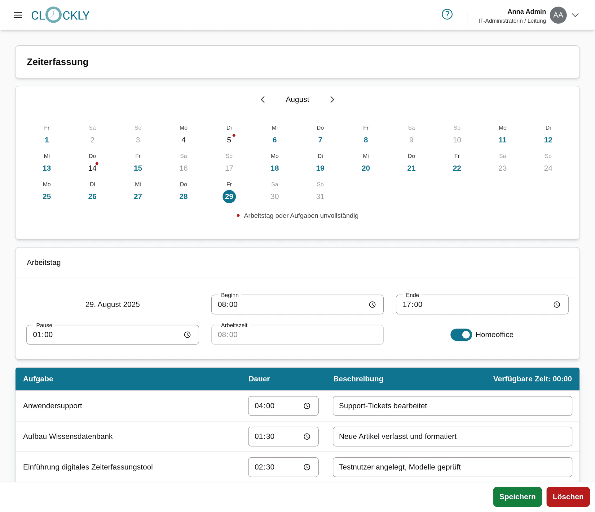The height and width of the screenshot is (512, 595).
Task: Toggle the Homeoffice switch off
Action: coord(461,335)
